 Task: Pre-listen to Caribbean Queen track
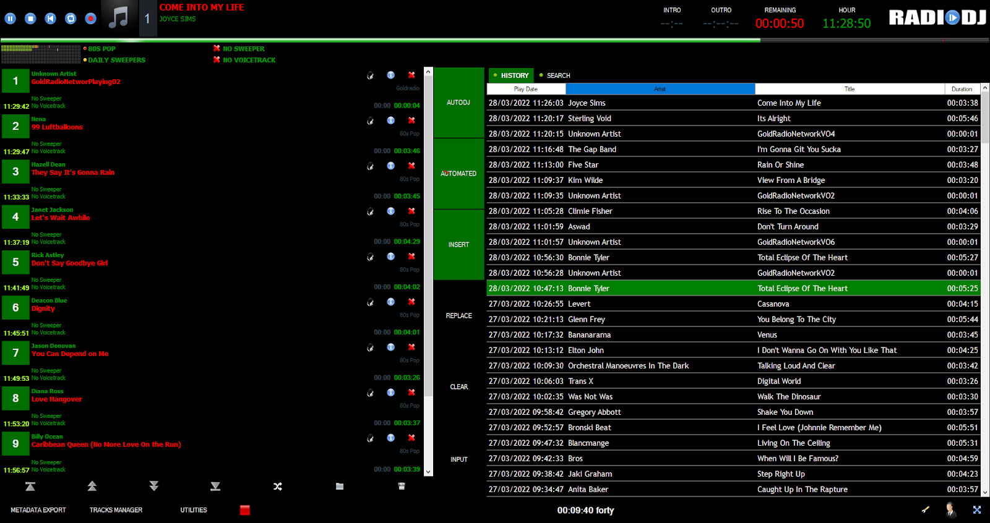point(370,438)
